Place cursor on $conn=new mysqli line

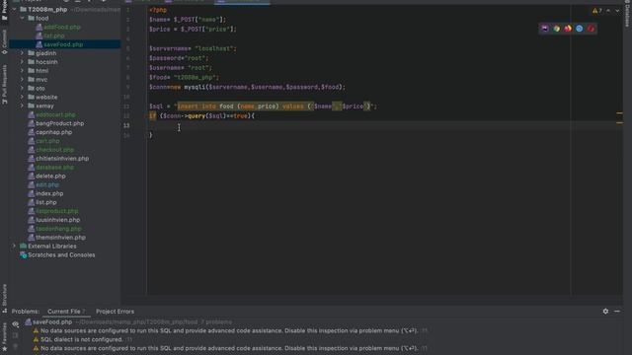[247, 87]
